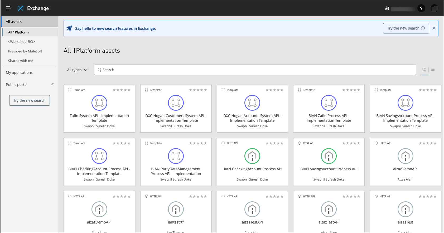Select All assets in sidebar
This screenshot has width=444, height=233.
point(30,22)
